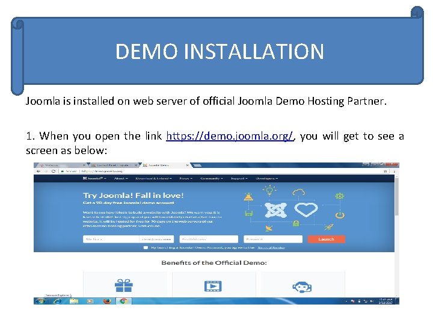Click the green floppy disk icon
This screenshot has width=433, height=325.
(248, 213)
